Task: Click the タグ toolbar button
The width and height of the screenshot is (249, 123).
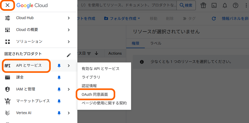Action: (x=189, y=19)
